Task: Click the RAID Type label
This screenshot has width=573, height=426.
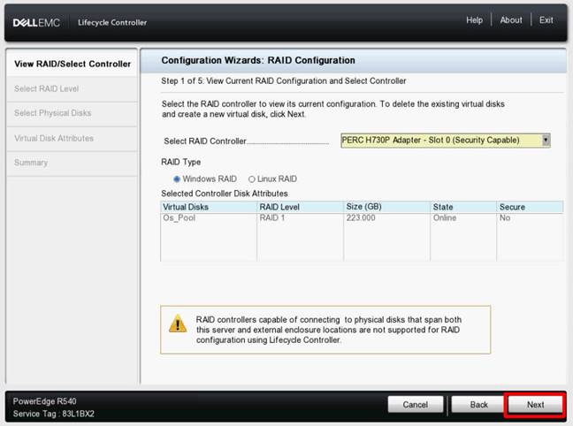Action: 181,162
